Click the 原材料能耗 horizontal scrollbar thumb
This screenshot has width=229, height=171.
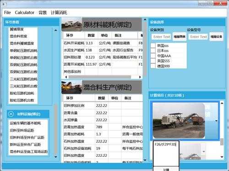(100, 77)
